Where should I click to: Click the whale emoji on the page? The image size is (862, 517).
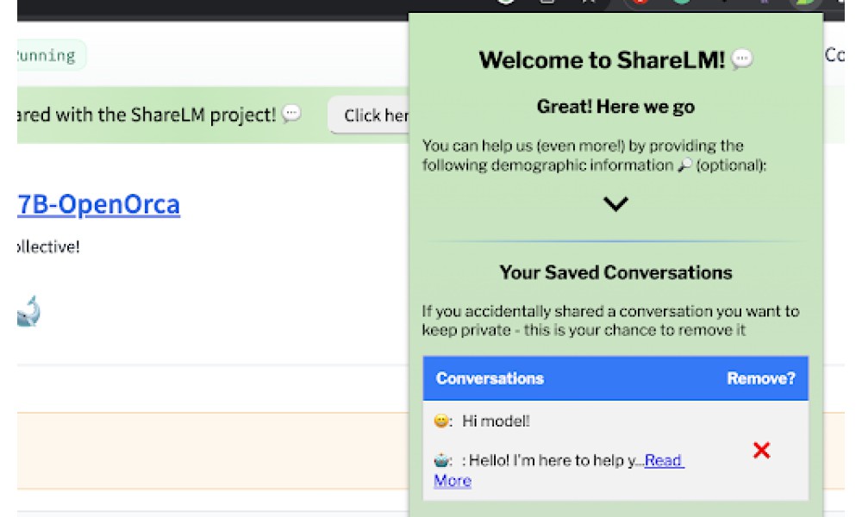click(28, 312)
